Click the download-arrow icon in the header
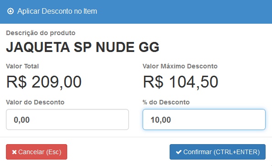This screenshot has height=166, width=272. pos(11,11)
